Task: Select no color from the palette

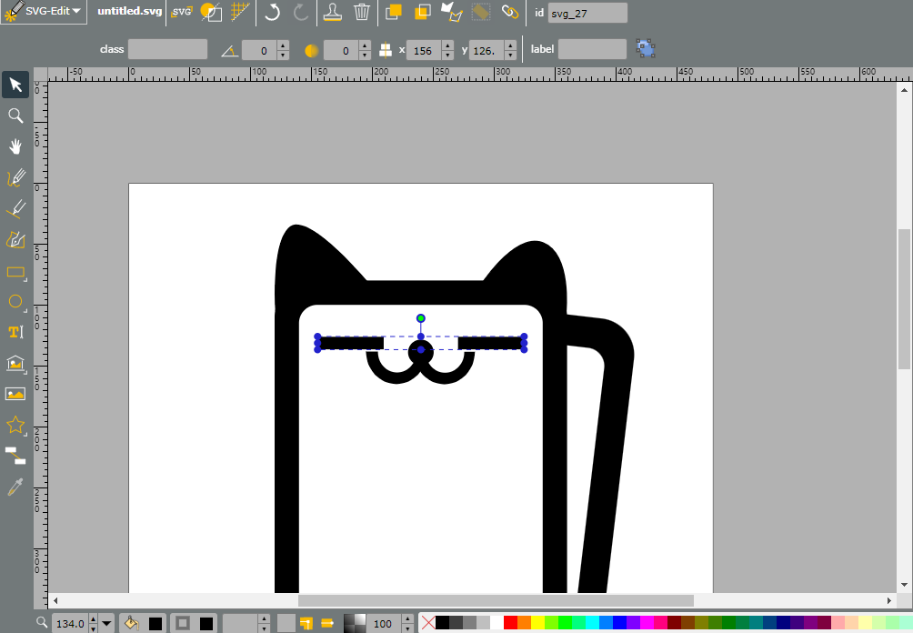Action: pos(427,623)
